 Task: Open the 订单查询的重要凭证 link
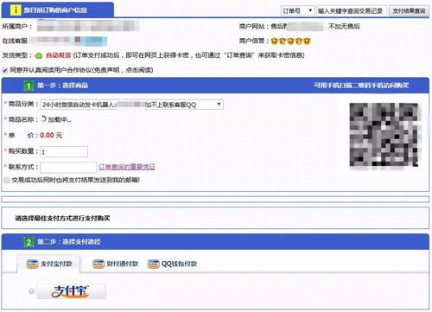[127, 167]
